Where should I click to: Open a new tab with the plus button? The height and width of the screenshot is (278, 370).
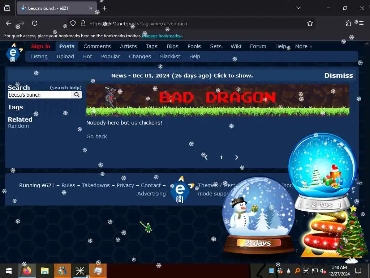[105, 8]
